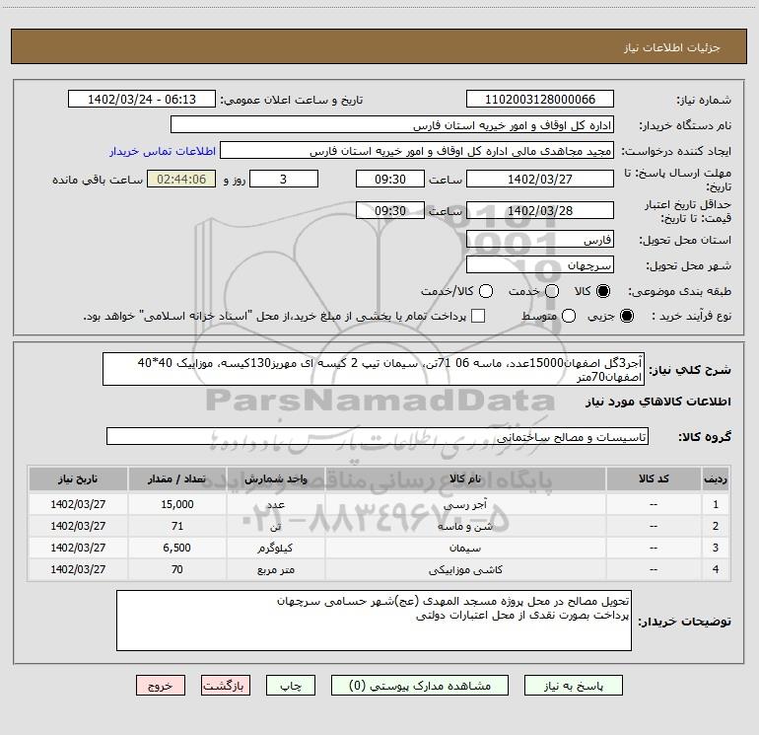Select the کالا radio button
The image size is (759, 735).
tap(603, 291)
